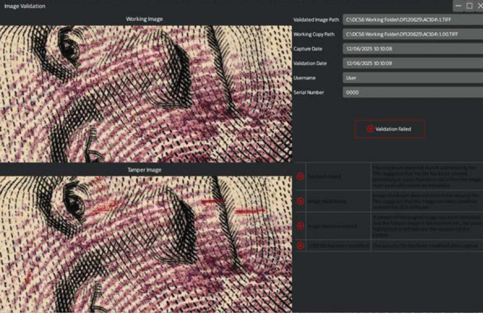Image resolution: width=483 pixels, height=314 pixels.
Task: Click the 'Validation Date' label
Action: pyautogui.click(x=310, y=63)
